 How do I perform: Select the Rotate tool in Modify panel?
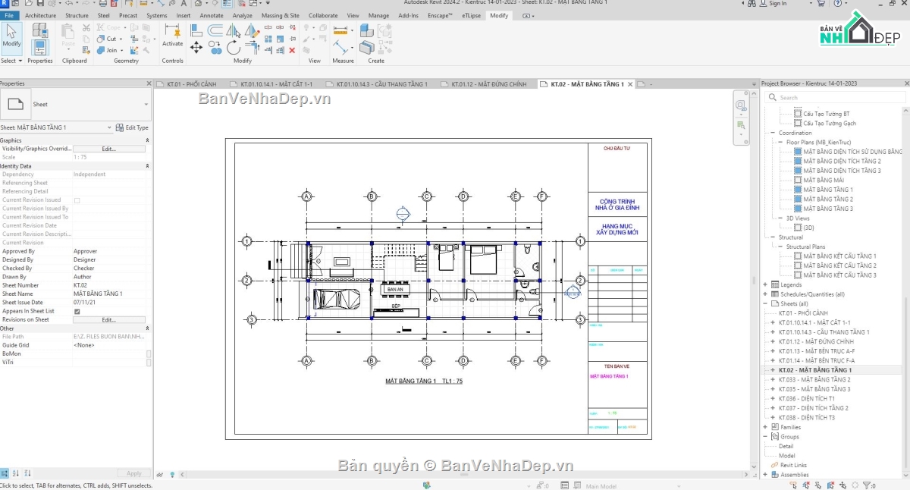click(233, 49)
